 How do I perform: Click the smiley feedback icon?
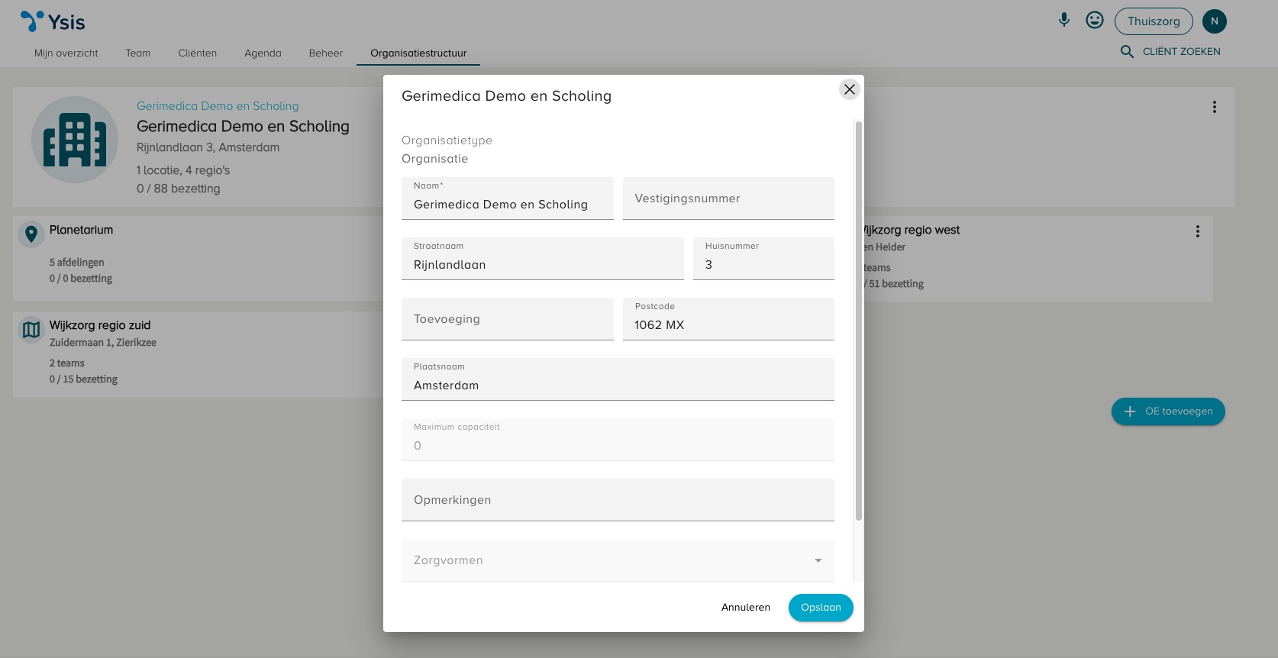coord(1094,21)
